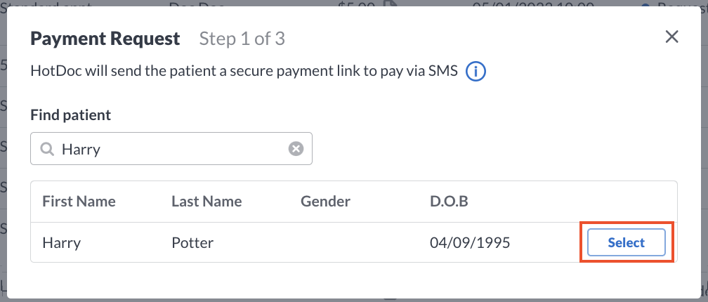Click the magnifier icon in patient search

pyautogui.click(x=47, y=148)
